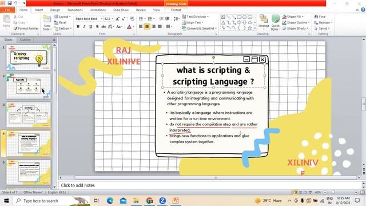Center the text alignment
Viewport: 366px width, 206px height.
[x=147, y=26]
